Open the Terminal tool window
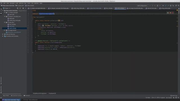The width and height of the screenshot is (180, 101). (x=27, y=95)
